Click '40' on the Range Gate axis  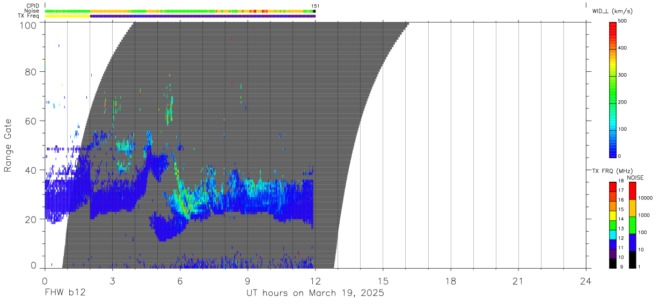31,170
